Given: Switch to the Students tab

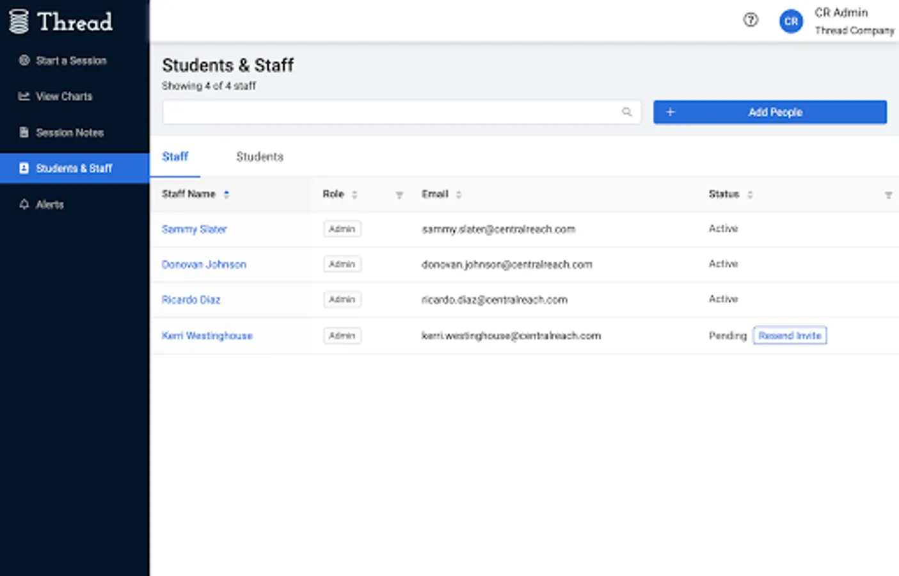Looking at the screenshot, I should pos(259,157).
